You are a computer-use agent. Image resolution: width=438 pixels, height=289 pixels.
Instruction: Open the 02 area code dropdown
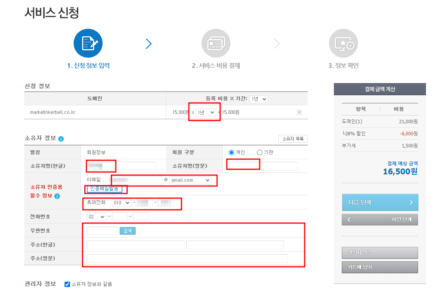tap(96, 216)
